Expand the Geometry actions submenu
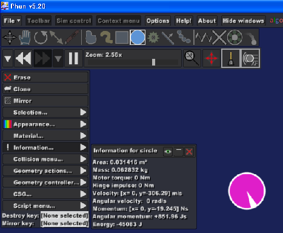The height and width of the screenshot is (233, 283). coord(45,171)
